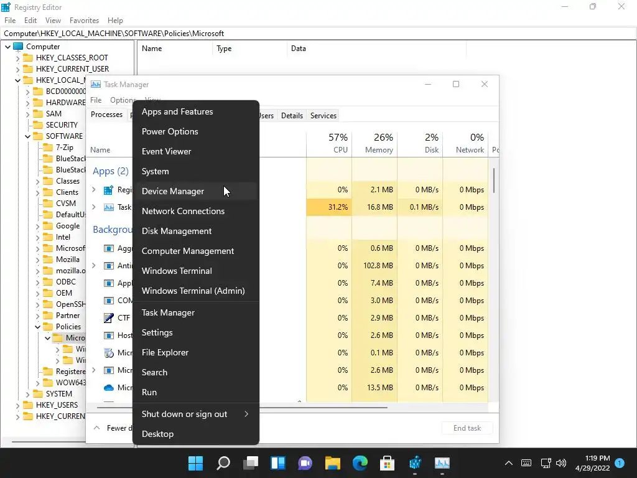Select System in the context menu

(196, 171)
